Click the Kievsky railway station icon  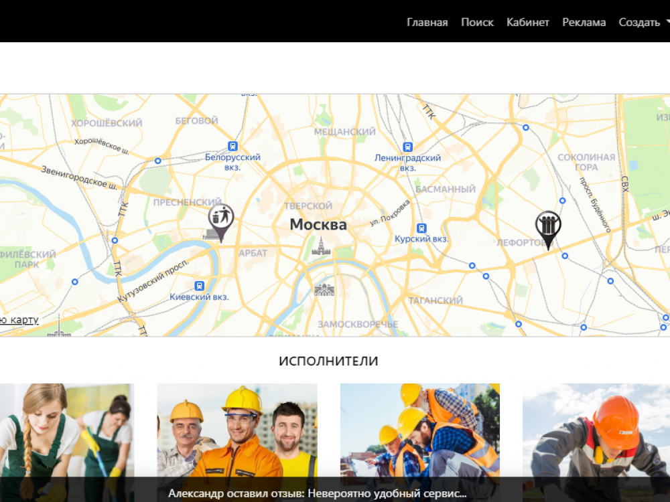pos(199,286)
